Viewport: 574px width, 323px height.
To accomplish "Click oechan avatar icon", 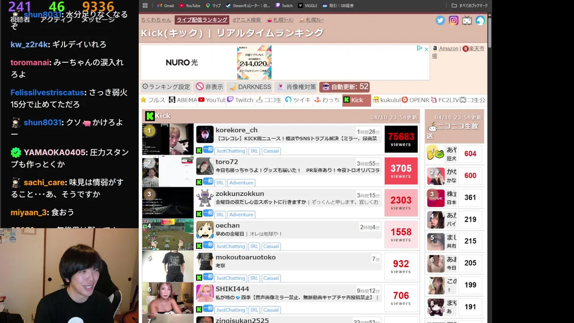I will (x=205, y=230).
